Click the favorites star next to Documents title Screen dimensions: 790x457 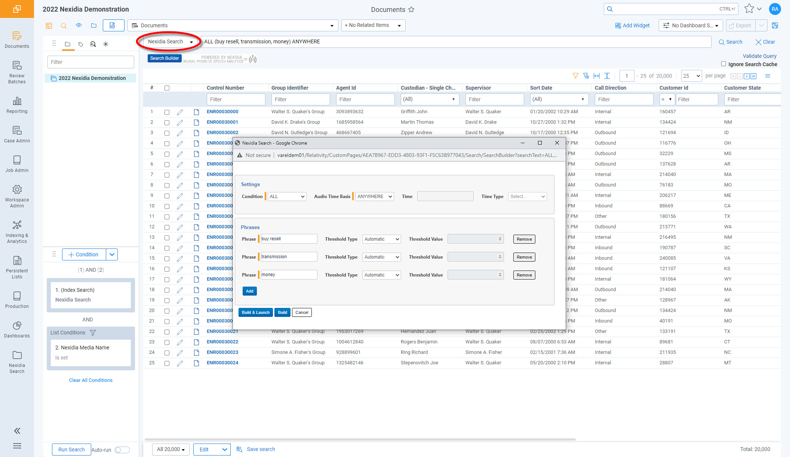[x=411, y=10]
